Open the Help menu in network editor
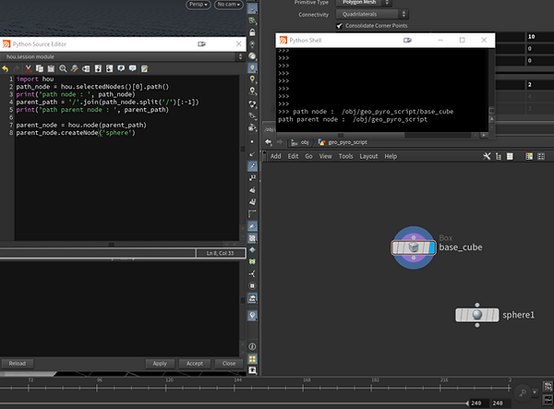Viewport: 554px width, 409px height. (x=391, y=156)
